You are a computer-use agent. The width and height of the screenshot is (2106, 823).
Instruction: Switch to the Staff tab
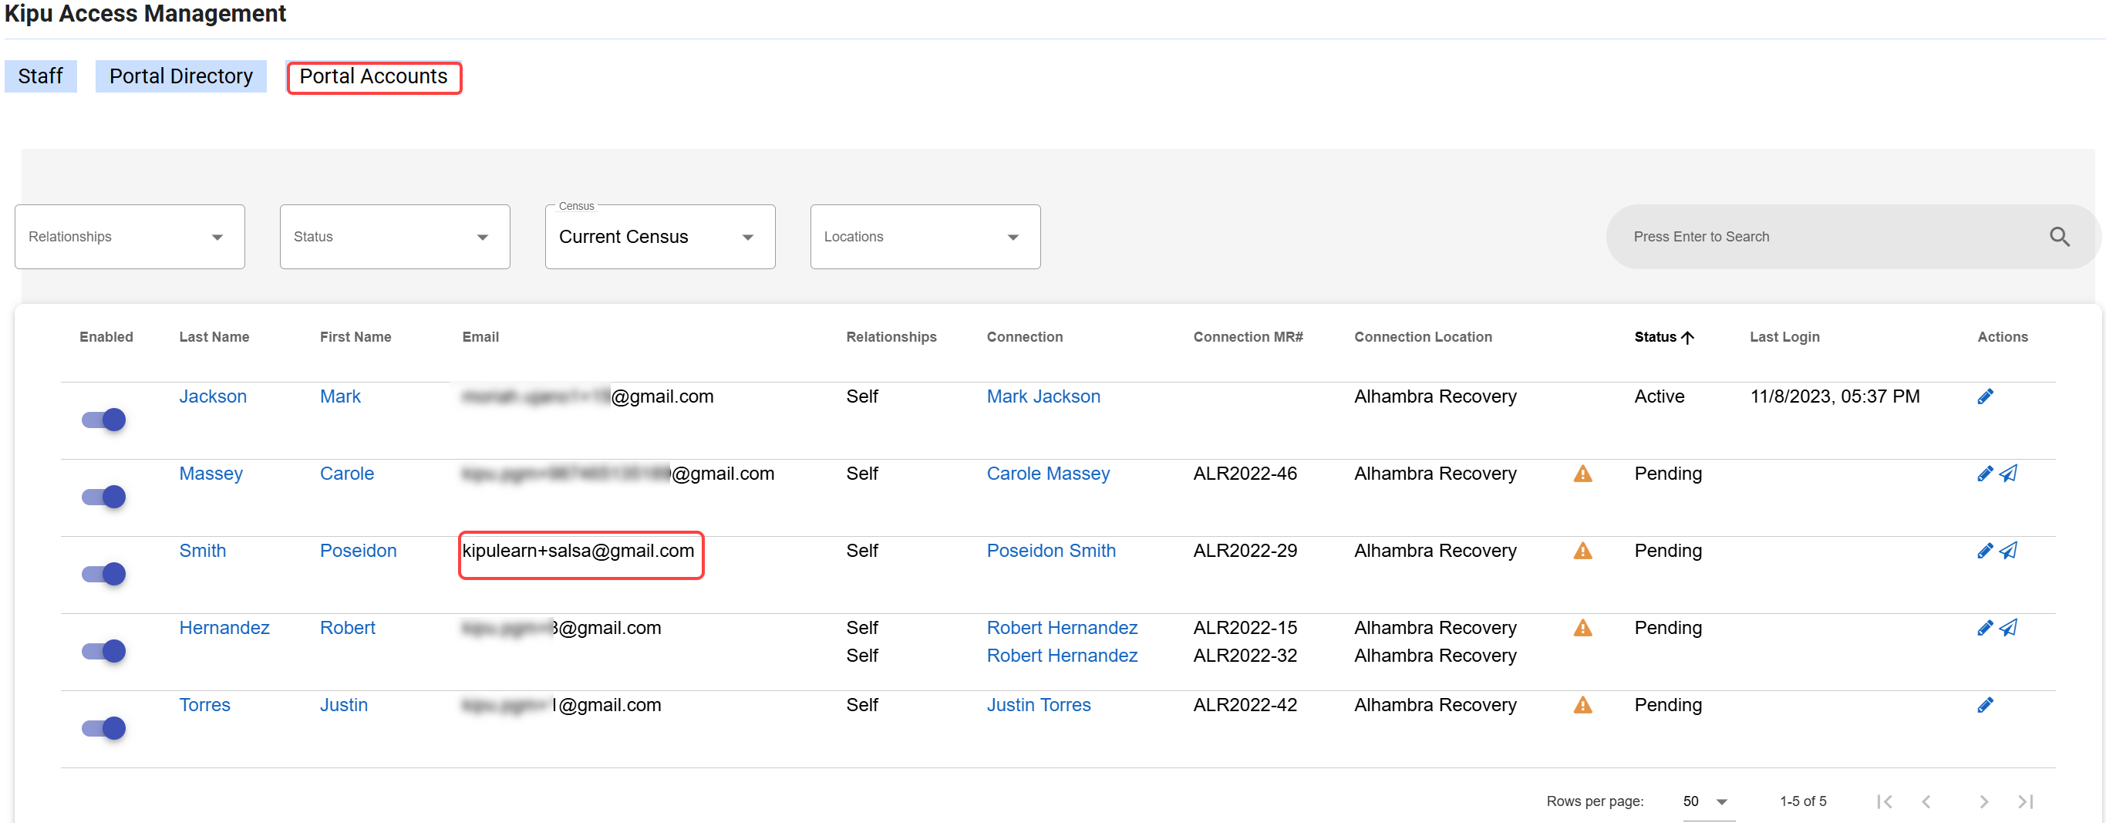tap(40, 76)
